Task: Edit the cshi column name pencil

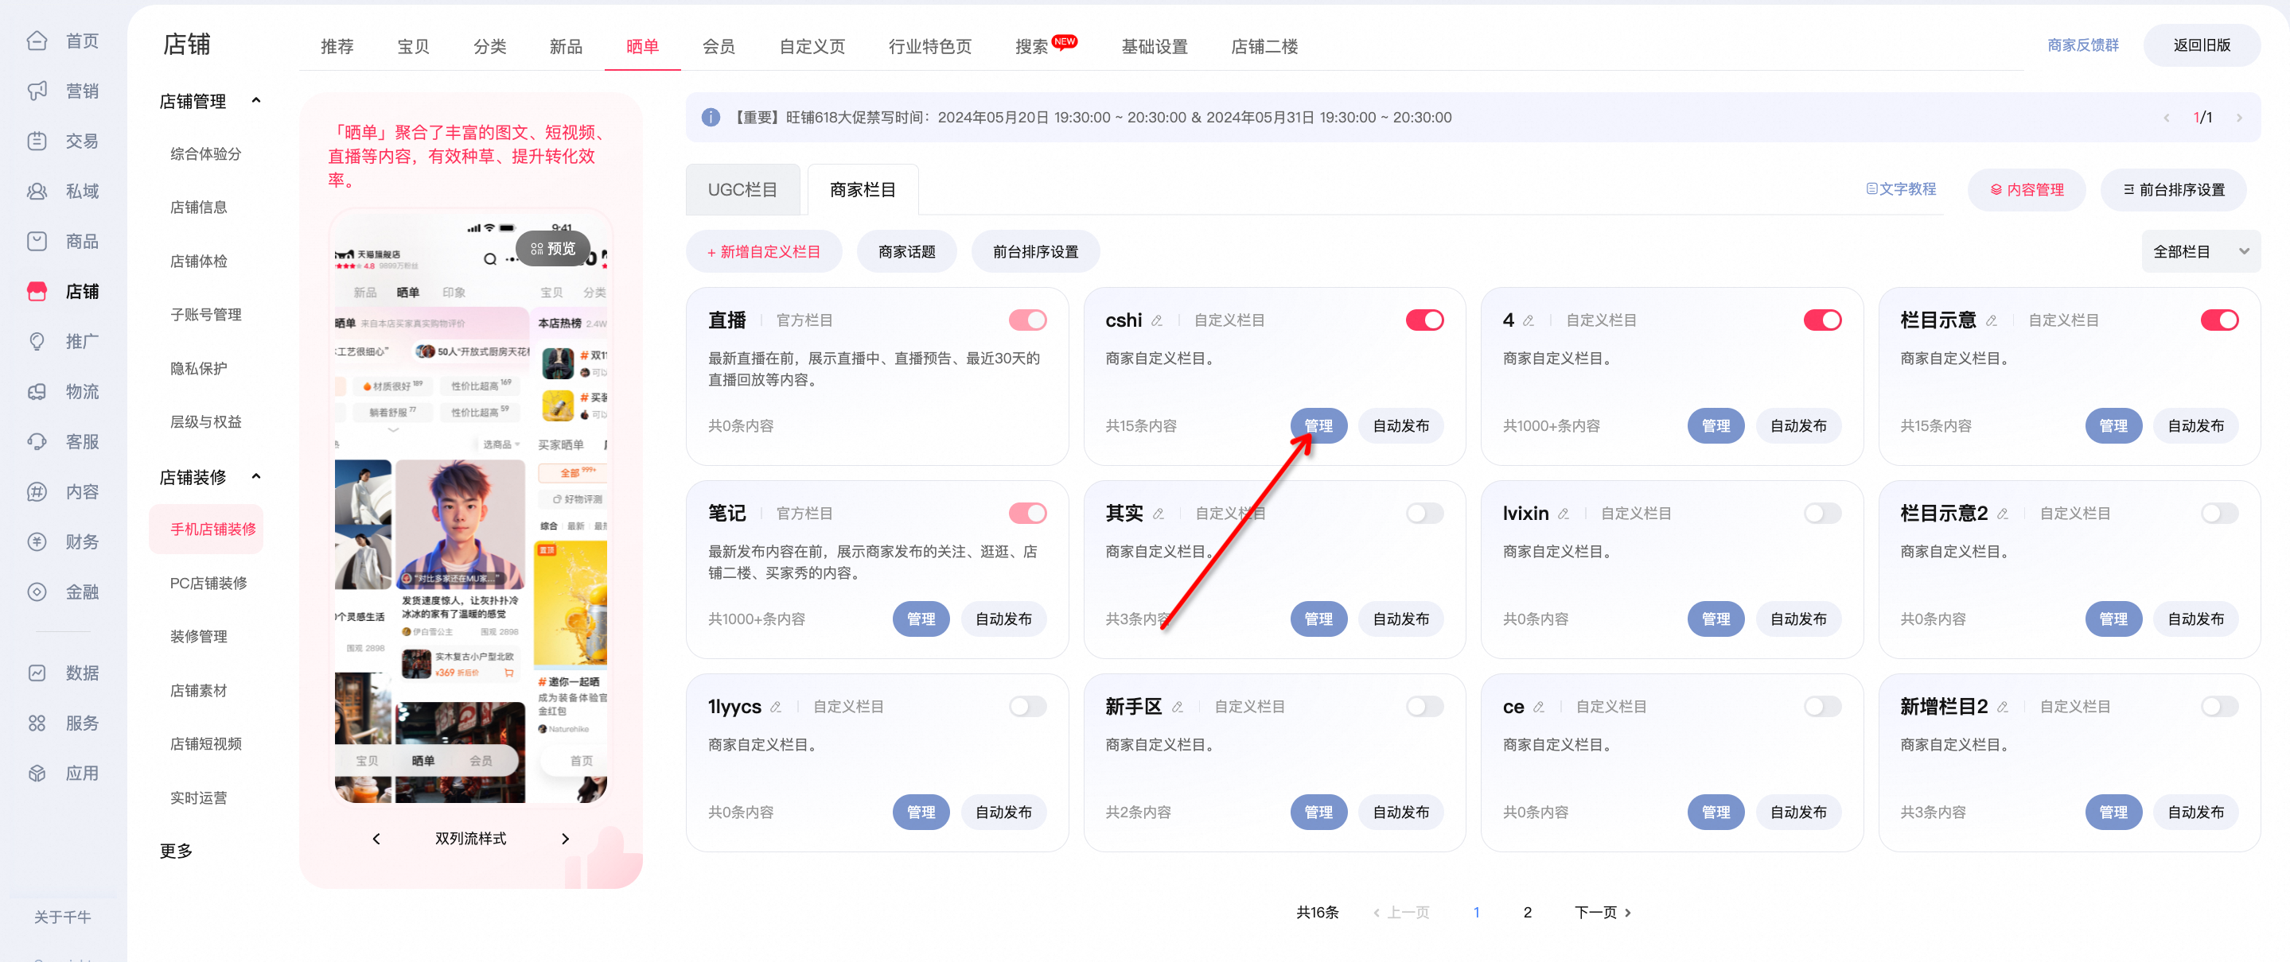Action: [x=1157, y=320]
